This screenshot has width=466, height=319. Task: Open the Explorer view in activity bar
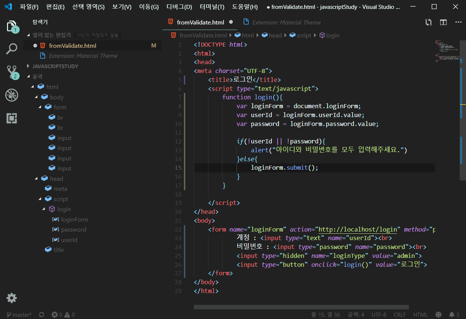[x=11, y=26]
